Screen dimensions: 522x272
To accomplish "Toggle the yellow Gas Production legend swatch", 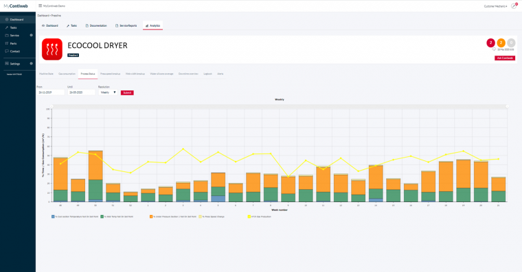I will (249, 217).
